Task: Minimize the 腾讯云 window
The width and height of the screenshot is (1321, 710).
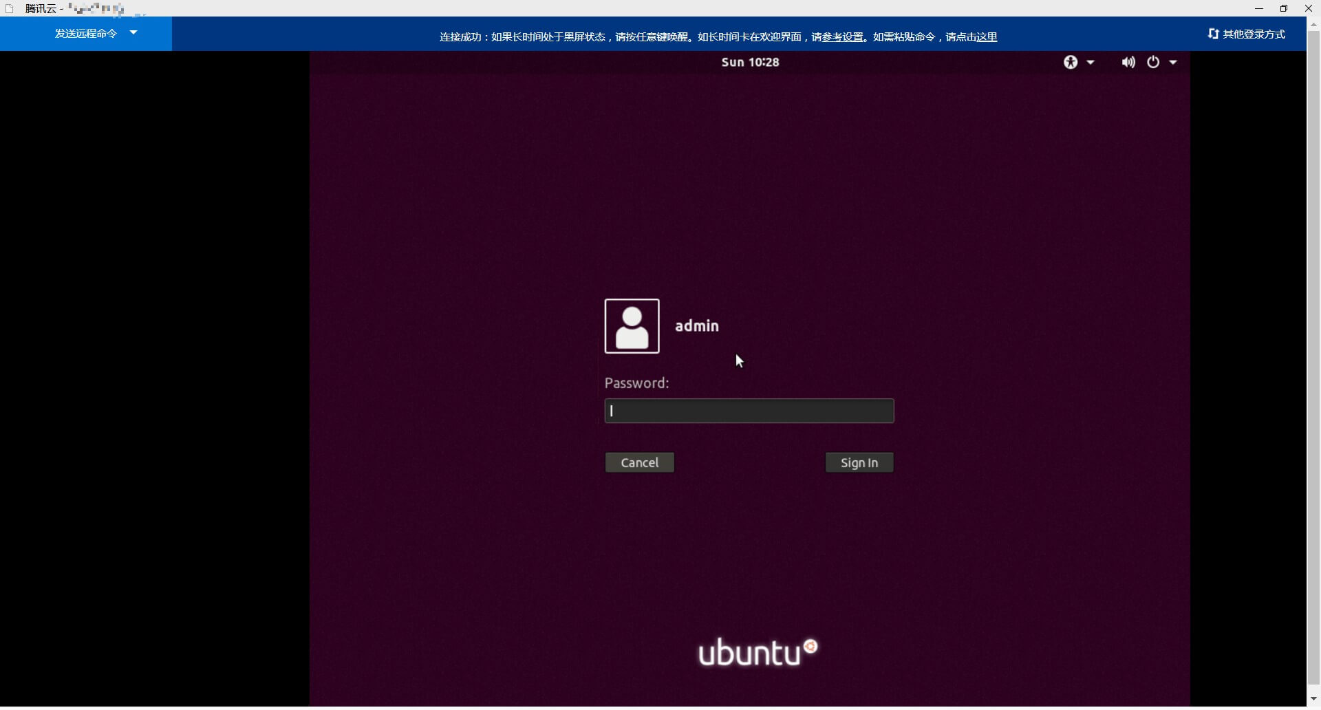Action: (x=1259, y=8)
